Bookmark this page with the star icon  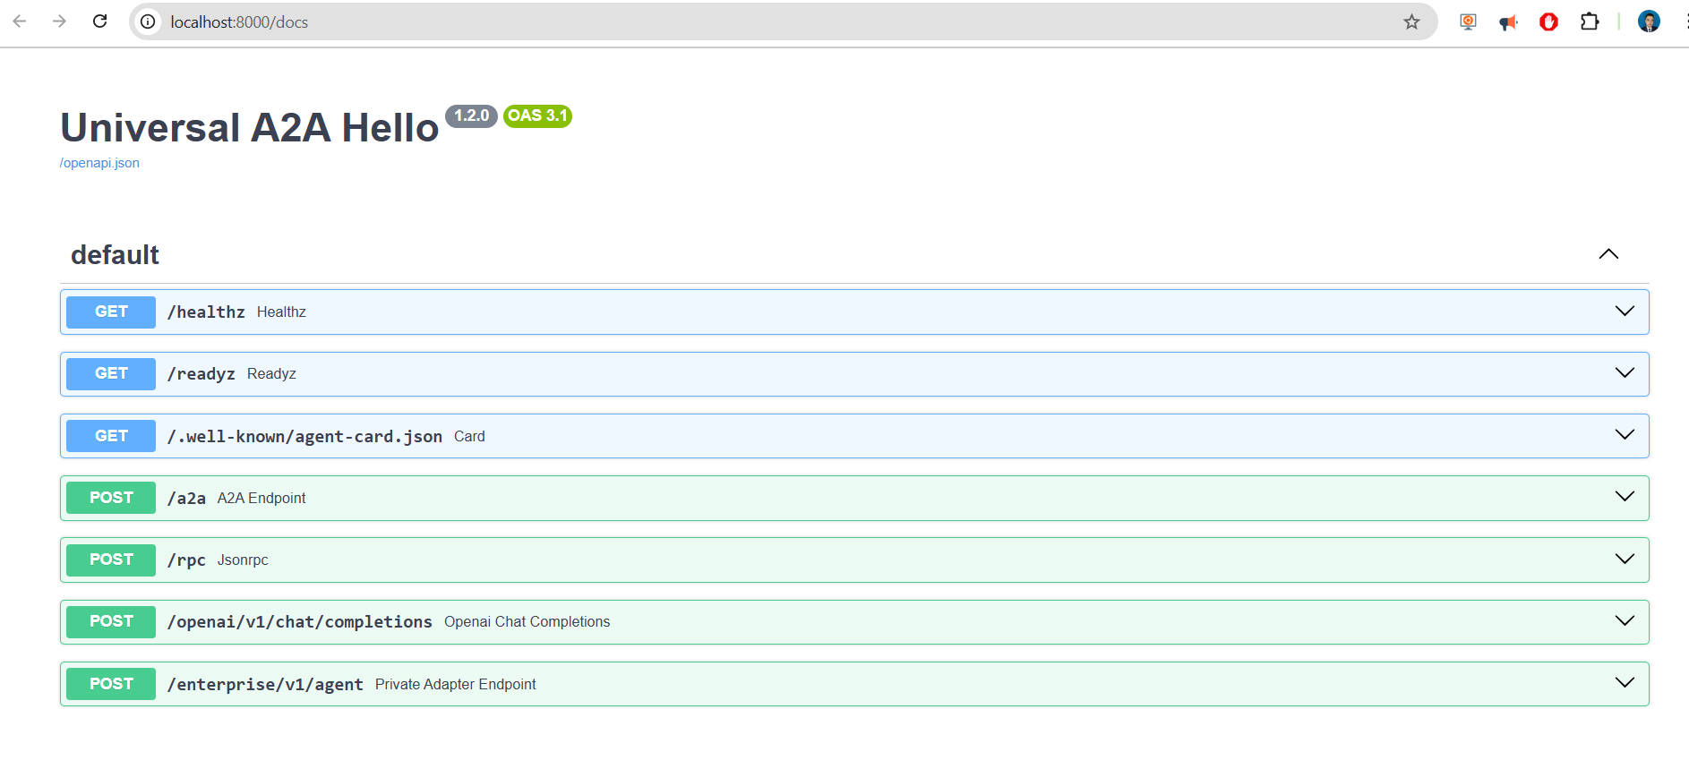click(1411, 21)
